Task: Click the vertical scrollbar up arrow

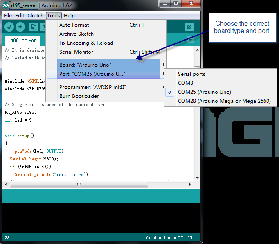Action: [x=197, y=50]
